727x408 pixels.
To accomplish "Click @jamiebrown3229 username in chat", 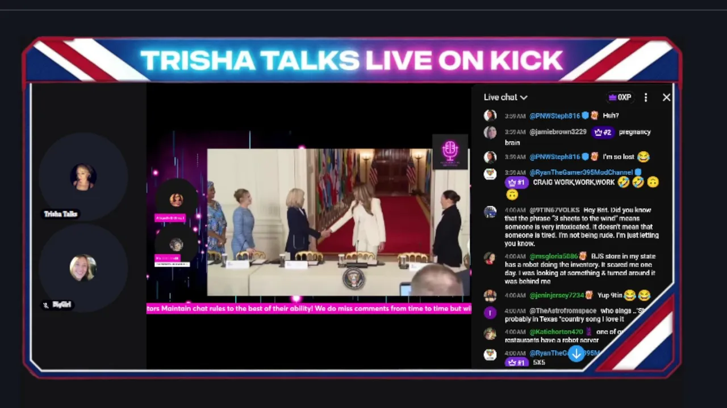I will (558, 132).
